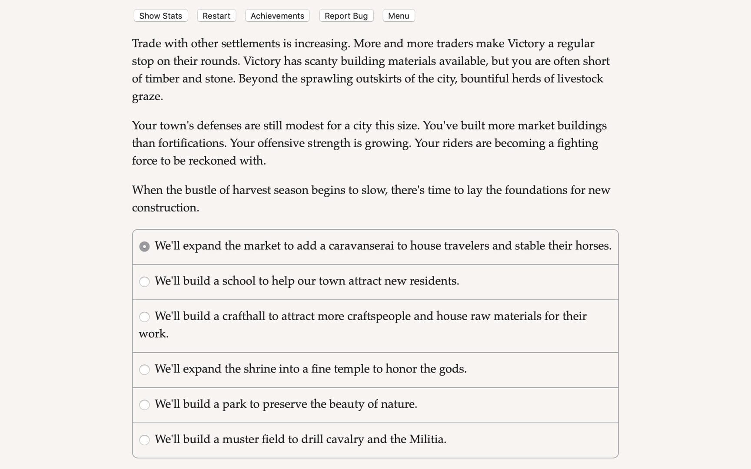Image resolution: width=751 pixels, height=469 pixels.
Task: Select the muster field radio button
Action: (x=144, y=440)
